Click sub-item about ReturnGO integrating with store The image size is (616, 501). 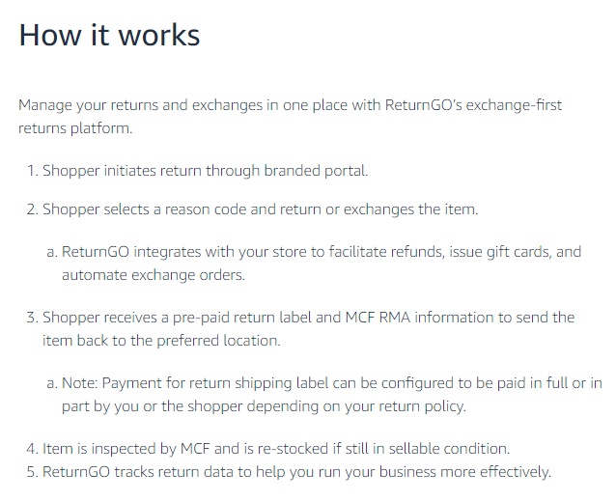coord(314,264)
